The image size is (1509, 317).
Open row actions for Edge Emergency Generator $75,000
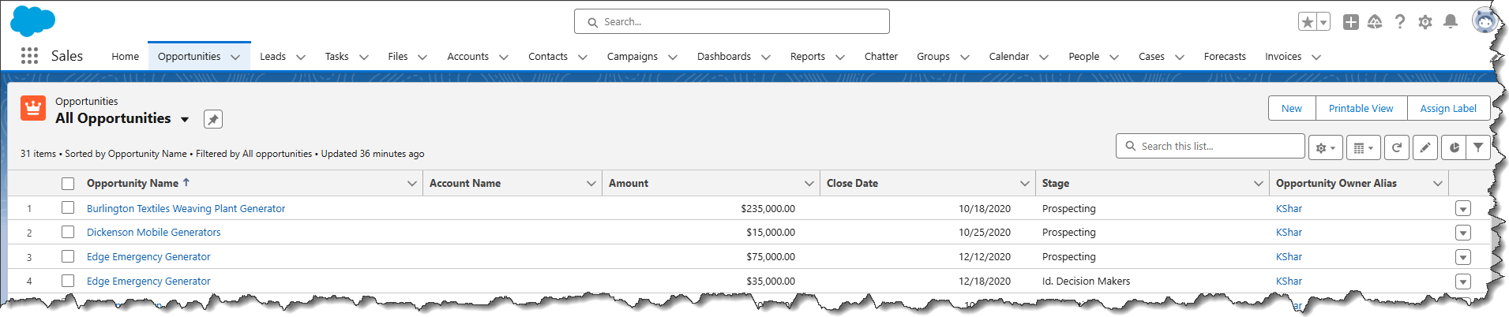[1463, 257]
